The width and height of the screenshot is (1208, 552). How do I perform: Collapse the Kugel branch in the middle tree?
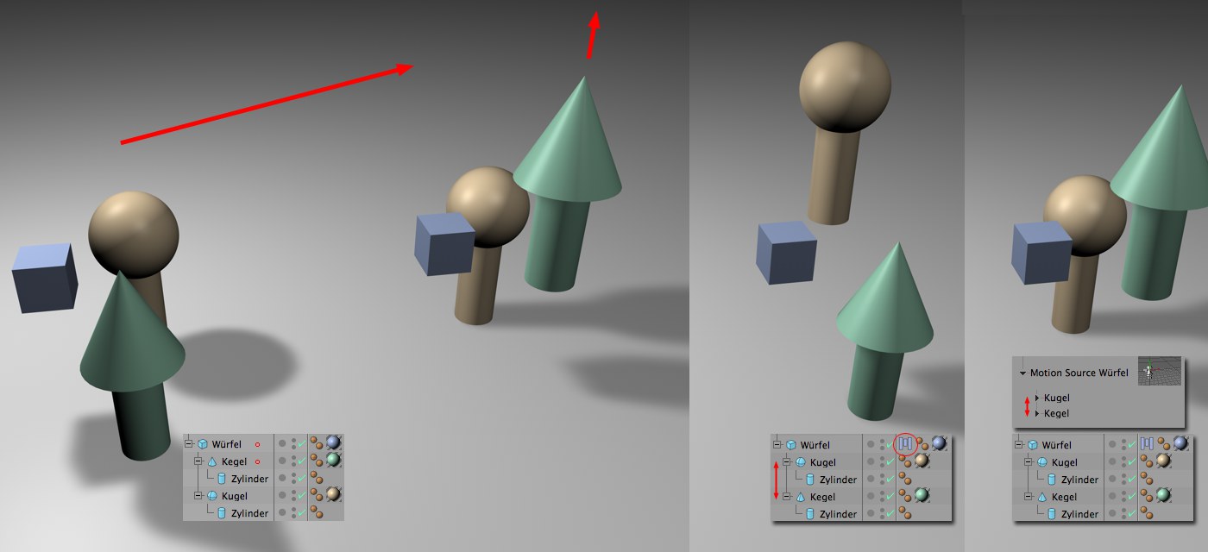coord(786,462)
